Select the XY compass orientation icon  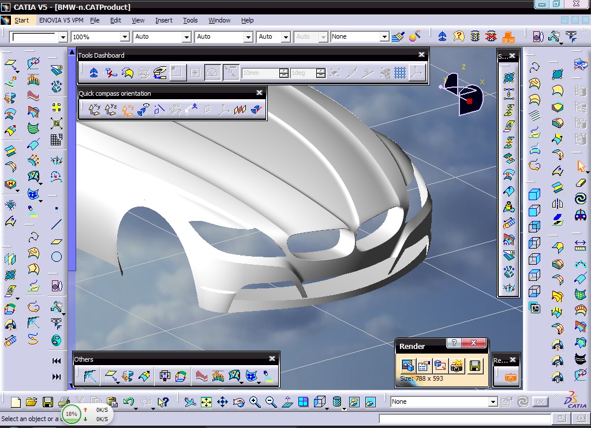(x=94, y=110)
